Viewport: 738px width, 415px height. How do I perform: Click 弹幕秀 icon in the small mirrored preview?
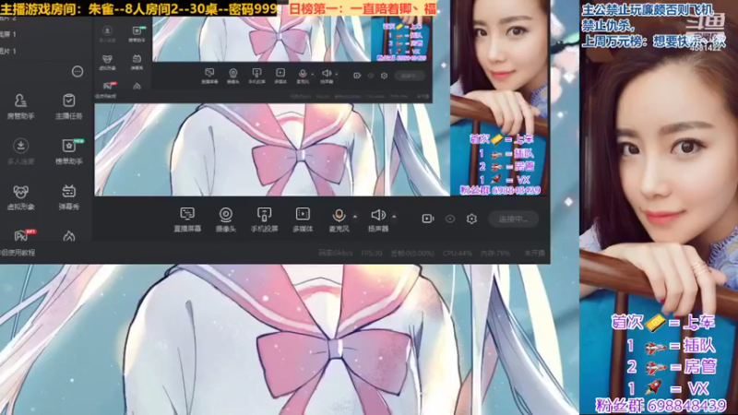pos(137,62)
